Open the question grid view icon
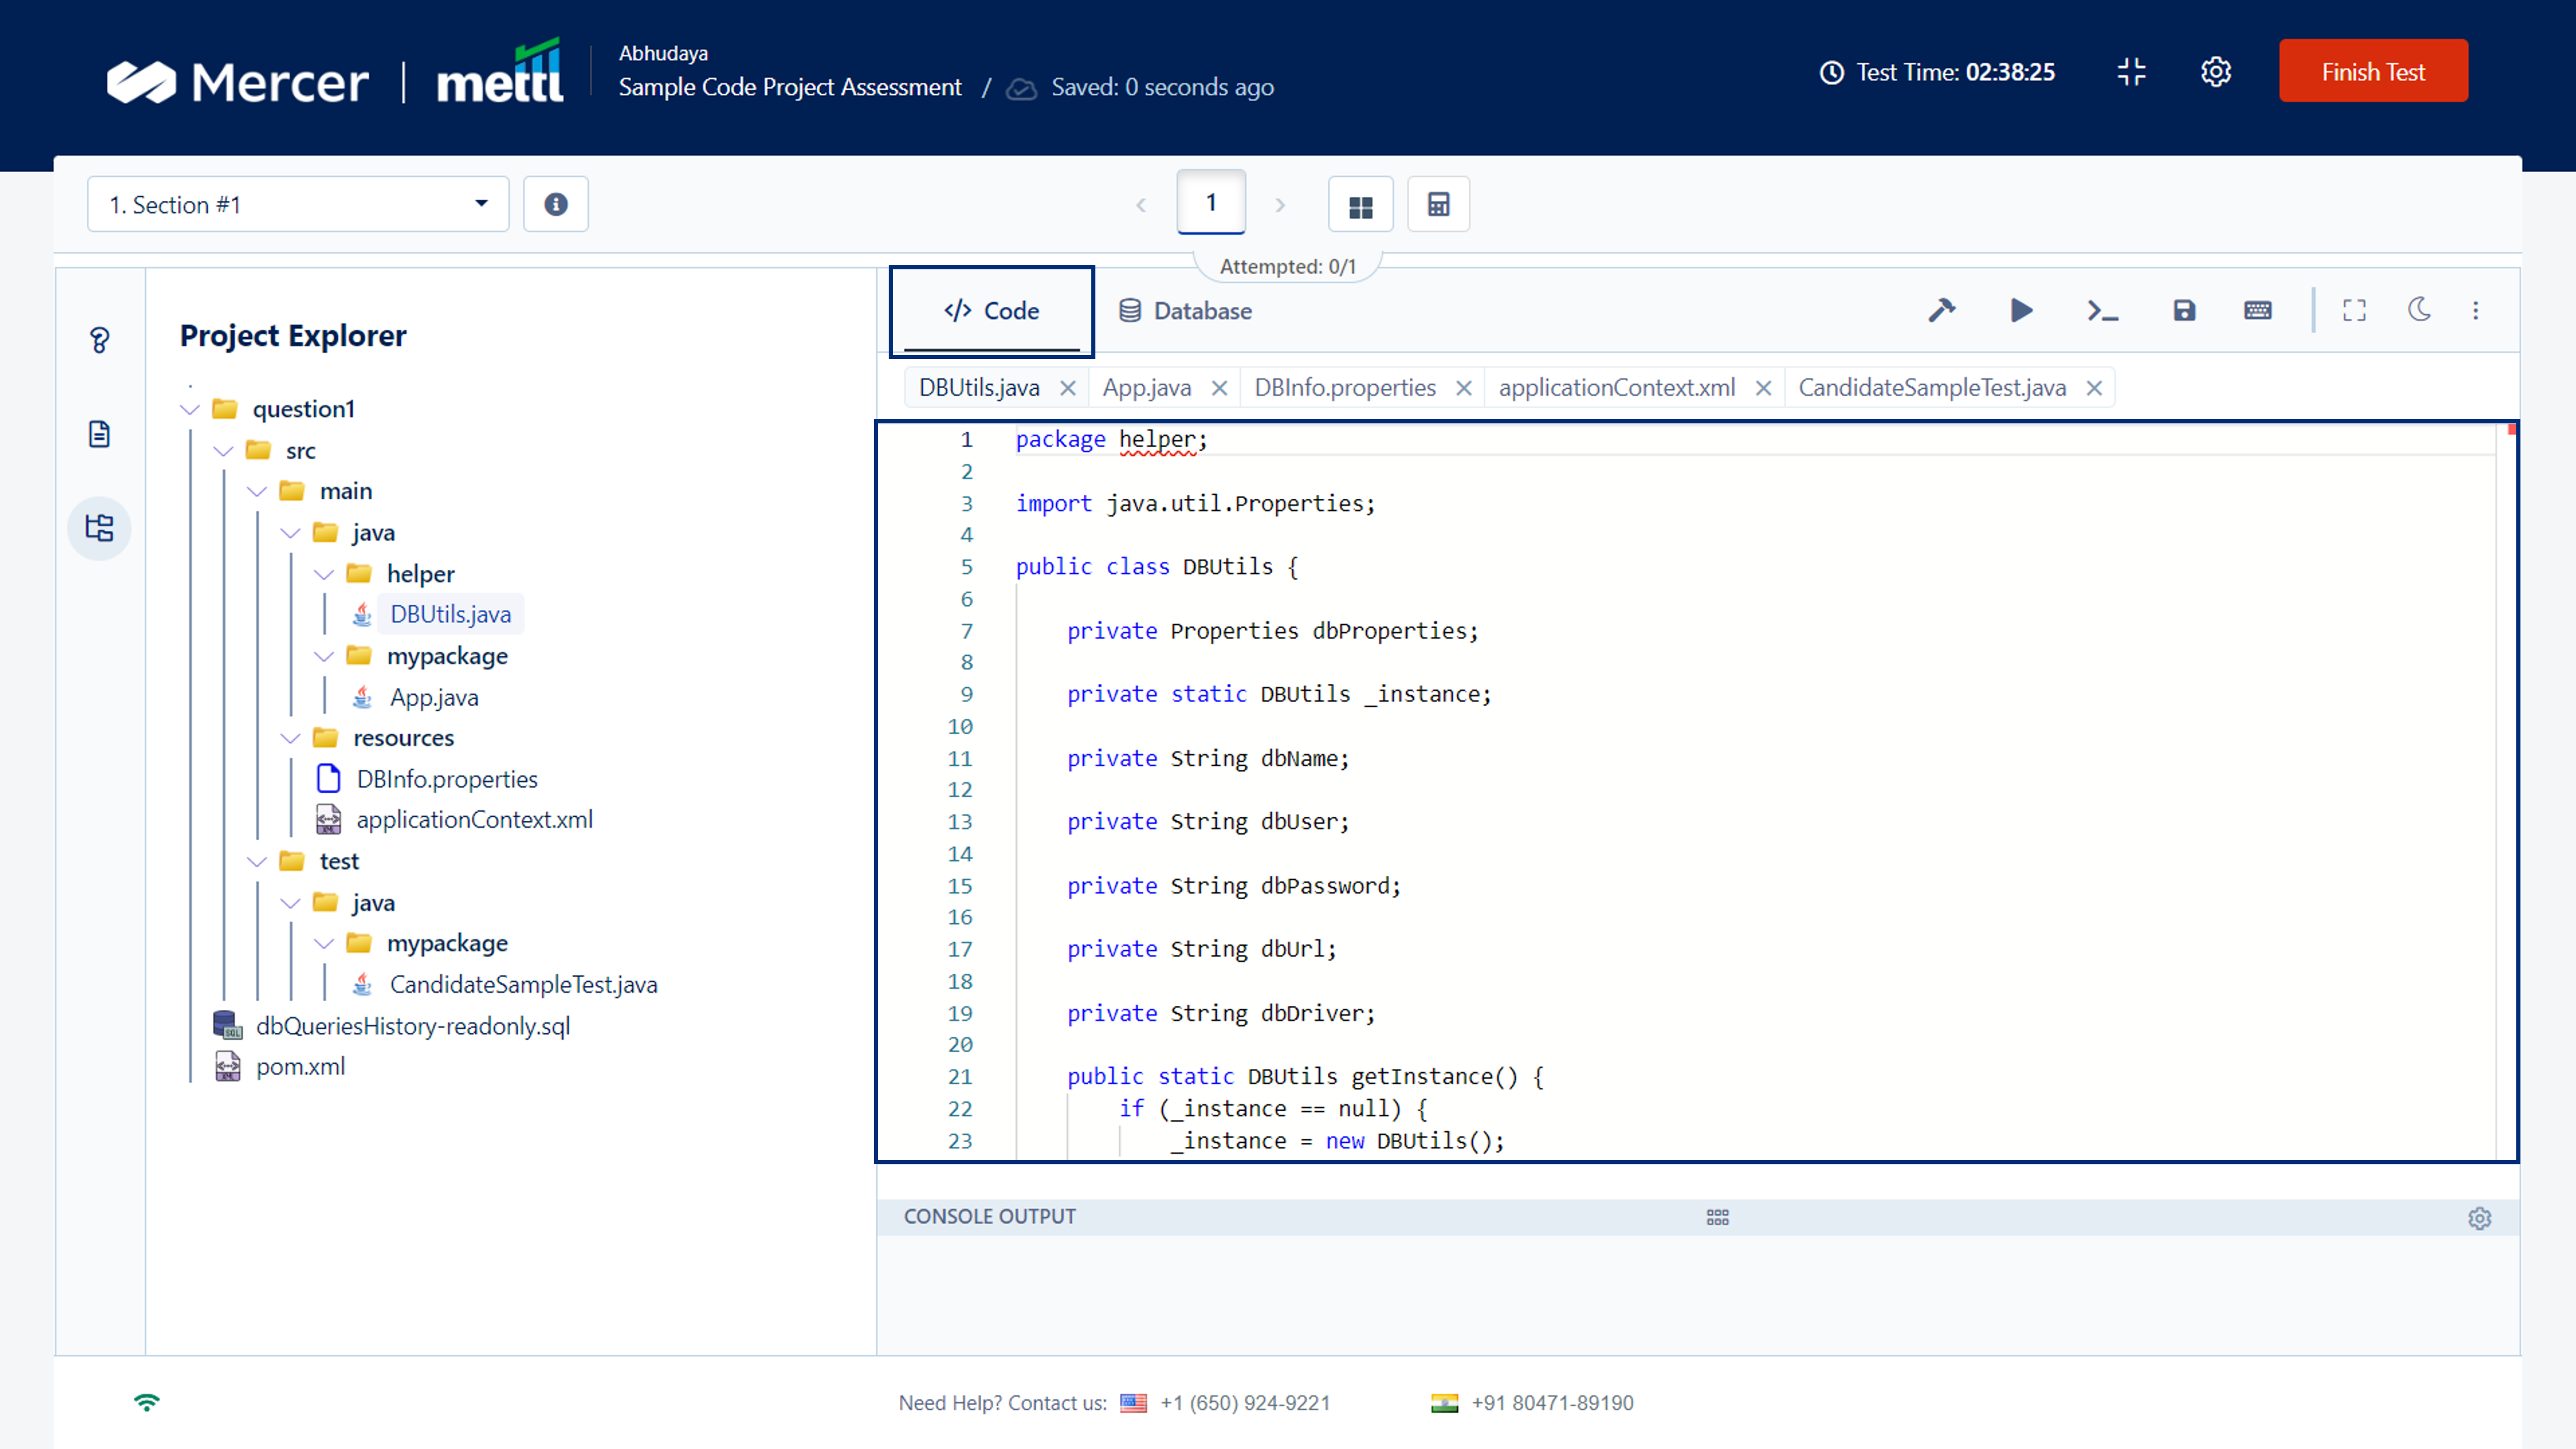The image size is (2576, 1449). [x=1361, y=205]
